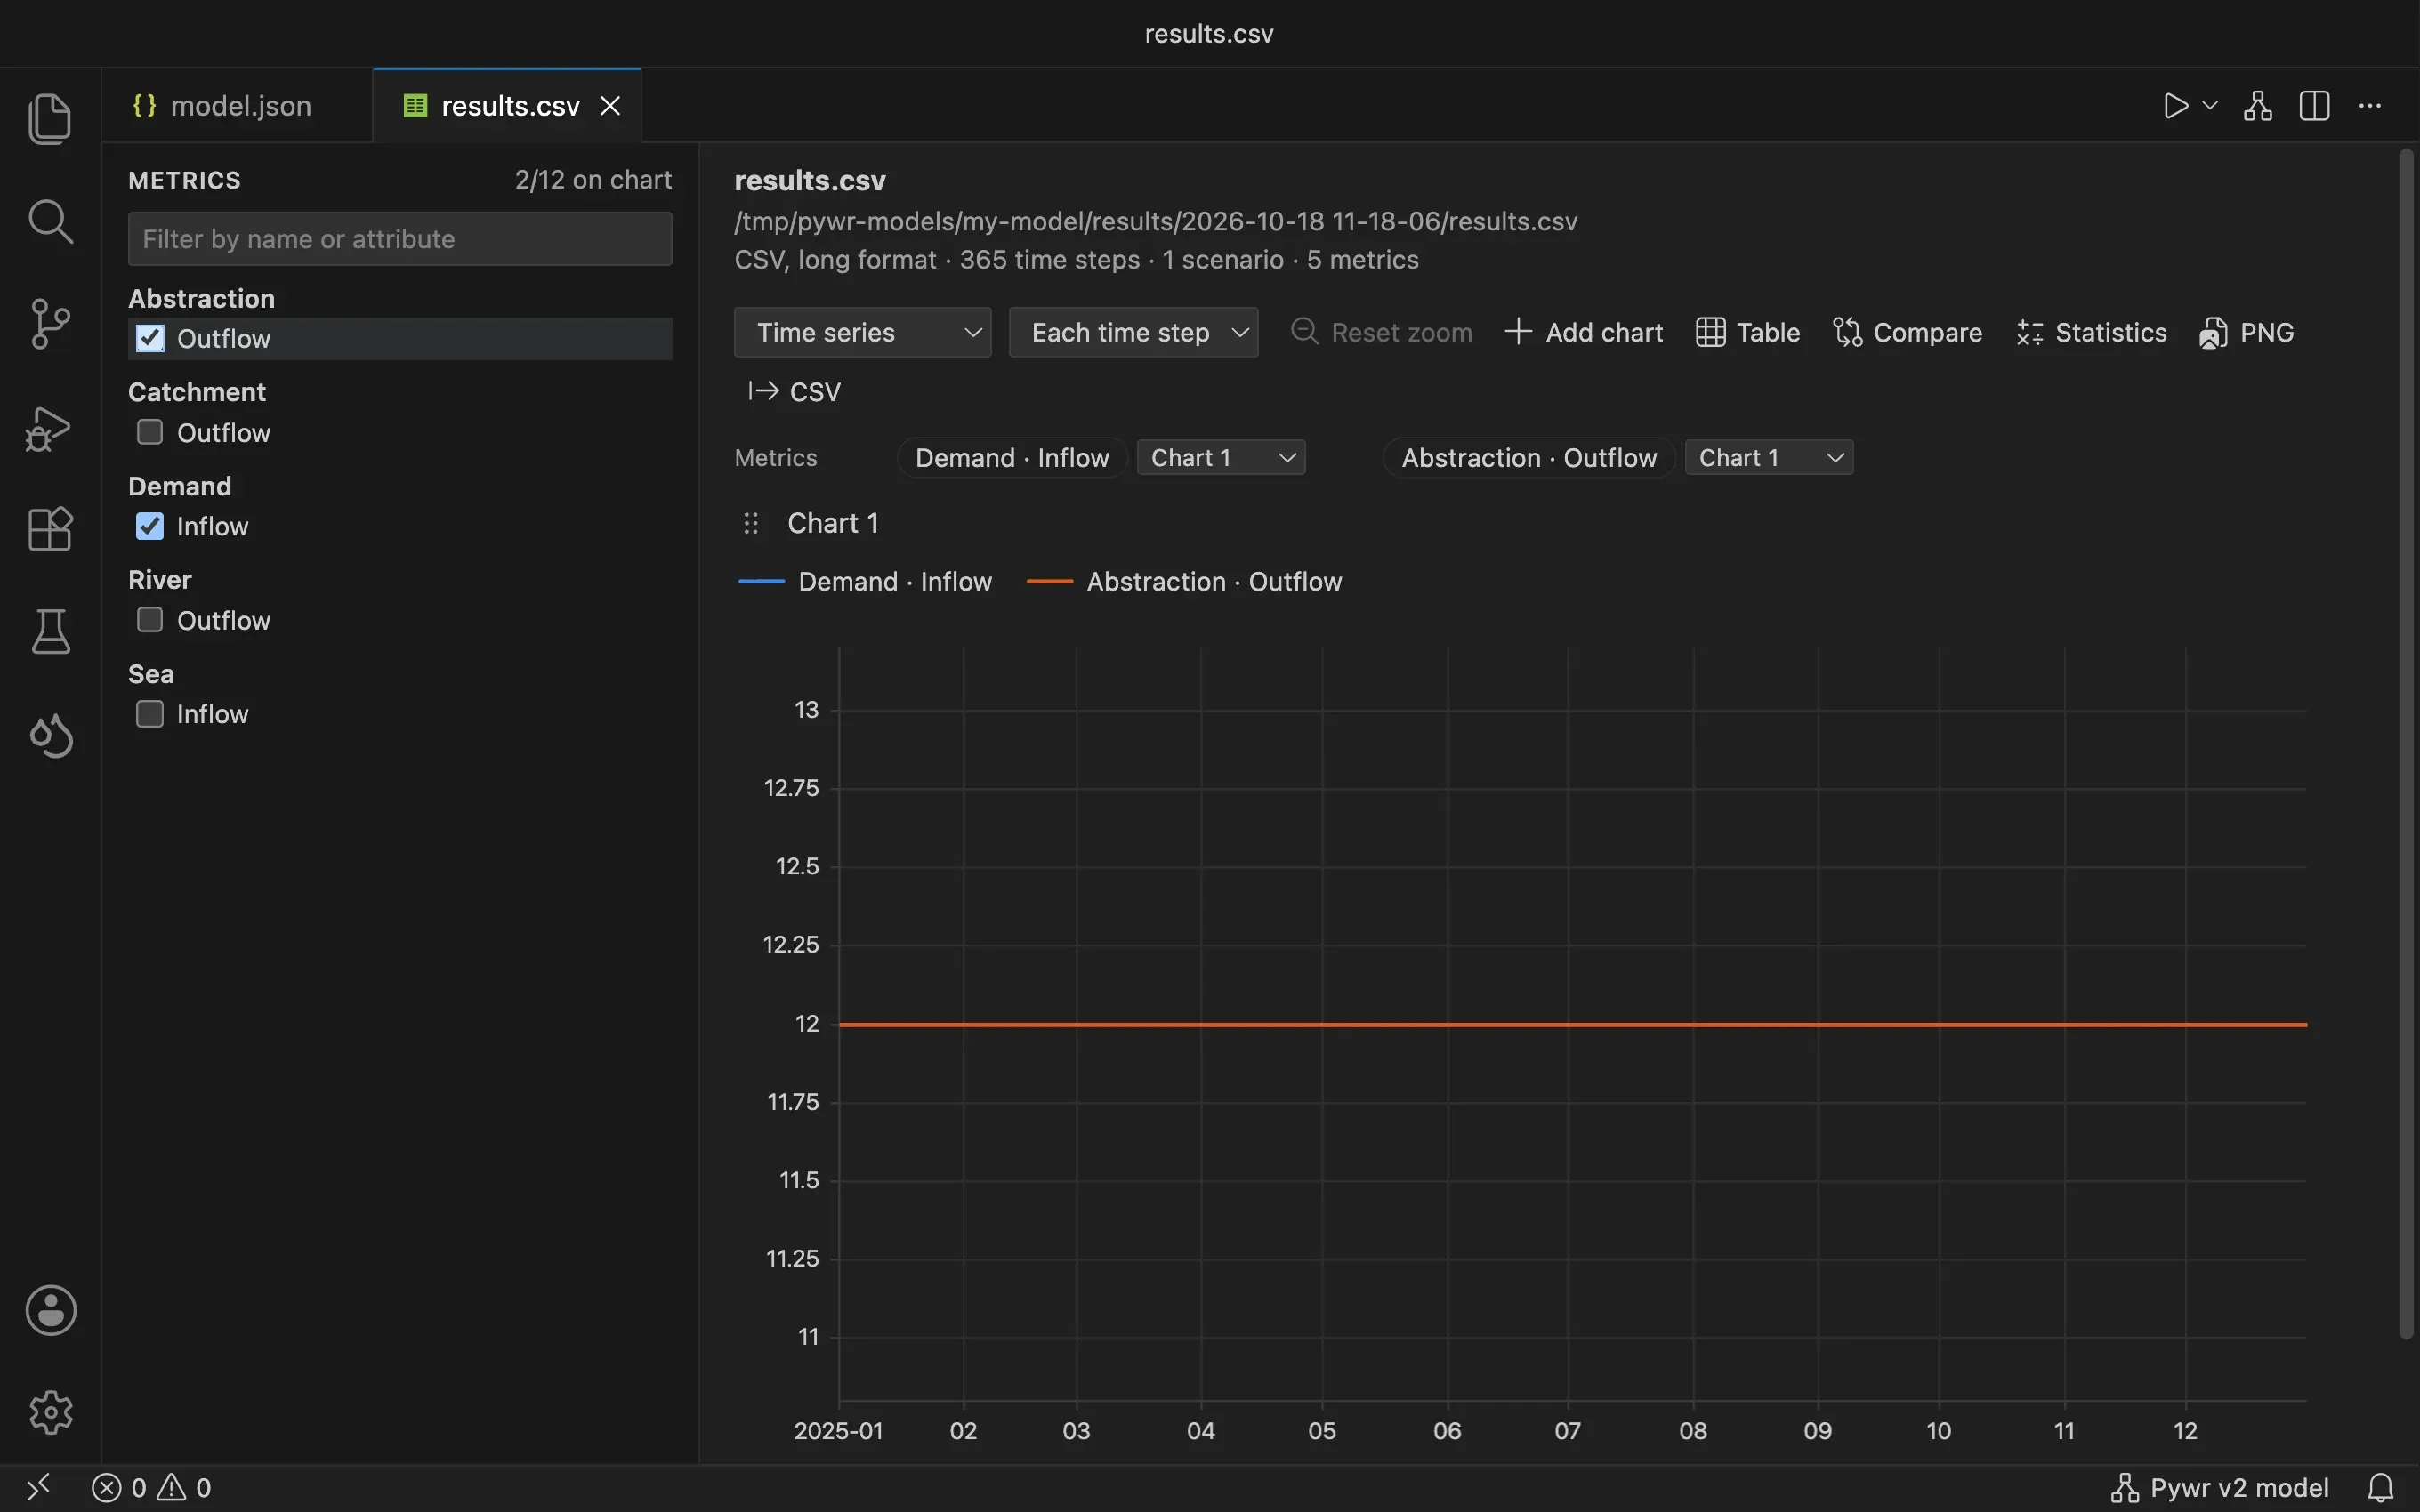Click the Sea group heading
2420x1512 pixels.
pyautogui.click(x=151, y=674)
